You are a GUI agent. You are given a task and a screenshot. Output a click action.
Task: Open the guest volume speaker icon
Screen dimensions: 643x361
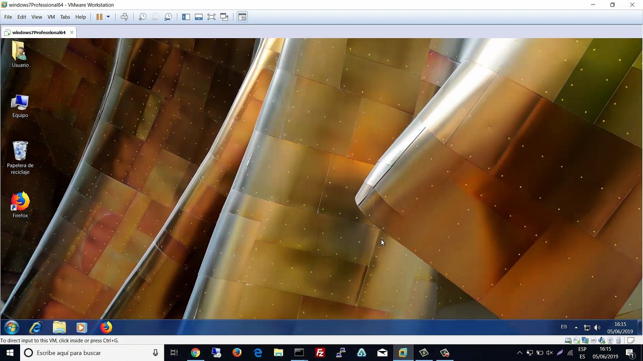[x=597, y=327]
